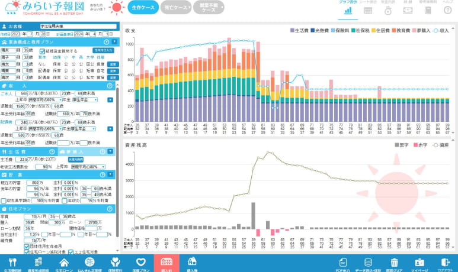Click the ログアウト logout icon
Screen dimensions: 458x272
pyautogui.click(x=445, y=263)
